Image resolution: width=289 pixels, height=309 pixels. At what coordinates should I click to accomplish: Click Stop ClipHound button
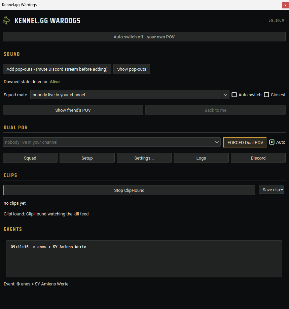129,191
